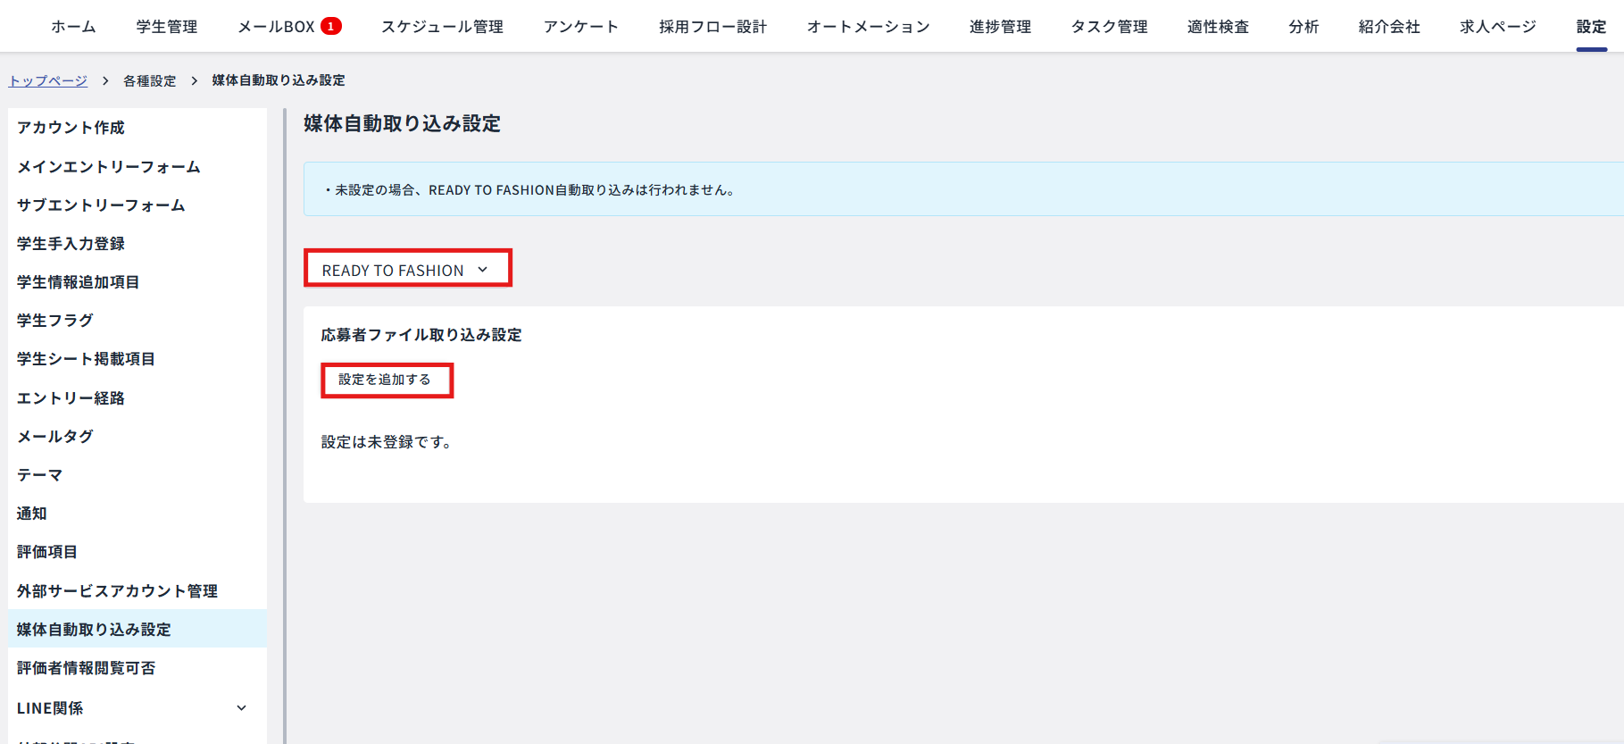This screenshot has width=1624, height=744.
Task: Open 採用フロー設計 in top menu
Action: pos(712,27)
